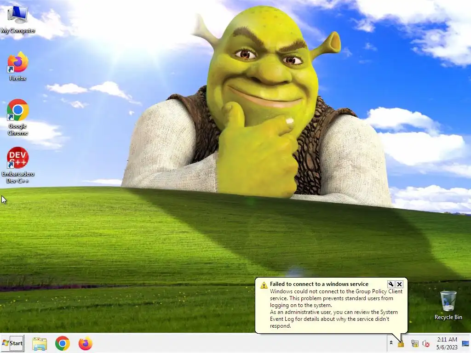The image size is (471, 353).
Task: Open the network status tray icon
Action: [414, 343]
